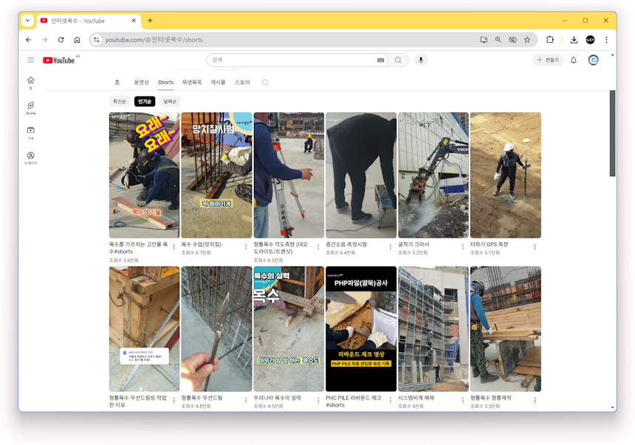Switch to the 스토어 channel tab

coord(242,82)
